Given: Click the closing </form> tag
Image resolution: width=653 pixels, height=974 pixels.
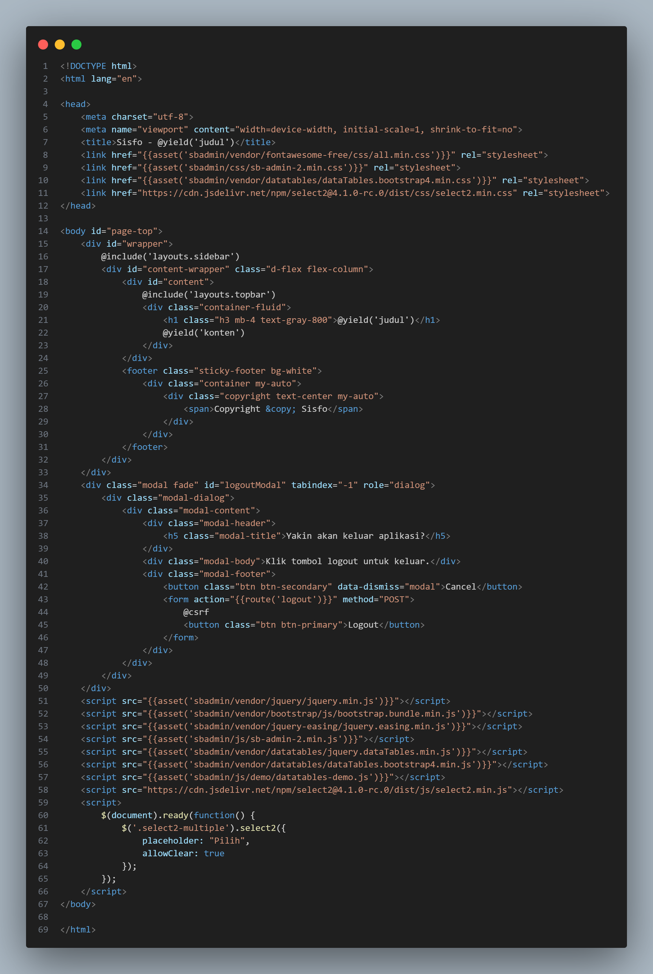Looking at the screenshot, I should [181, 638].
